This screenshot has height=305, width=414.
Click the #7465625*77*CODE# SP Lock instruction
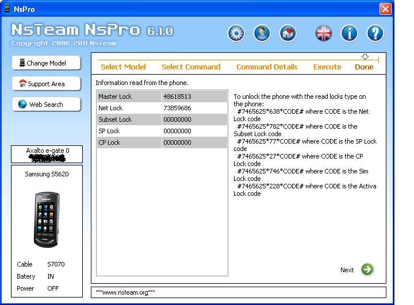[305, 145]
